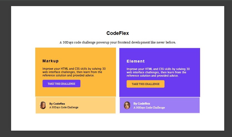Click the author avatar in the Element card

click(127, 105)
